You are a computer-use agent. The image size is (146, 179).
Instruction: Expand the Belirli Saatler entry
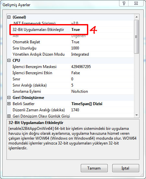(9, 104)
